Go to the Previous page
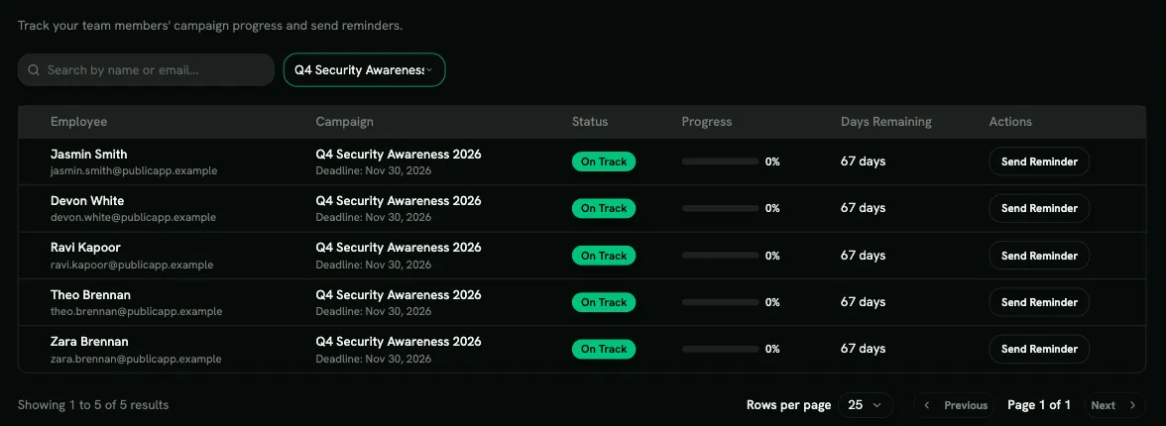 pos(954,405)
